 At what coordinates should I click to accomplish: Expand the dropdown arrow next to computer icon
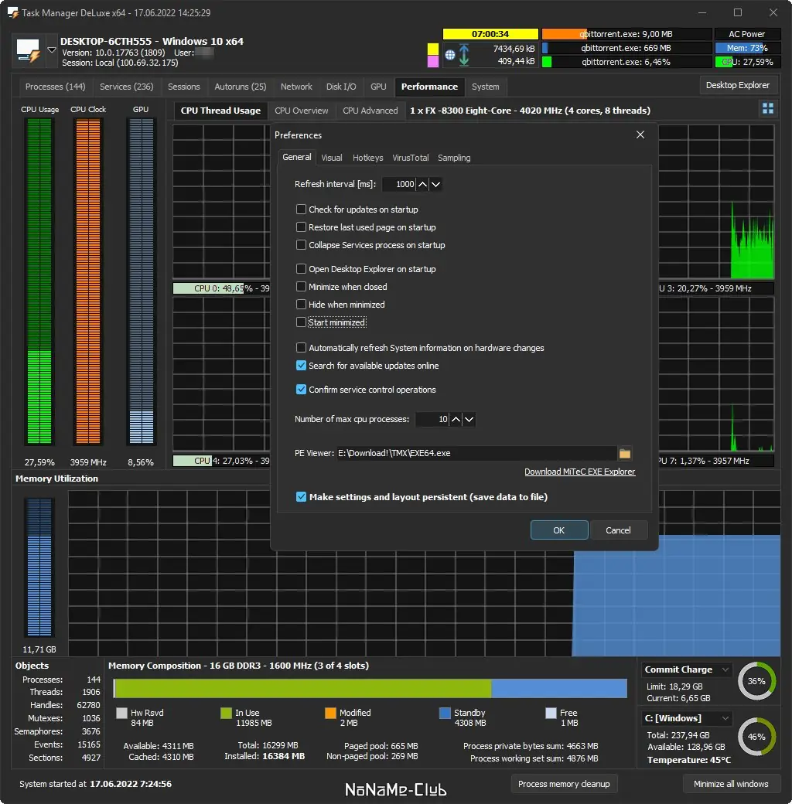[51, 50]
